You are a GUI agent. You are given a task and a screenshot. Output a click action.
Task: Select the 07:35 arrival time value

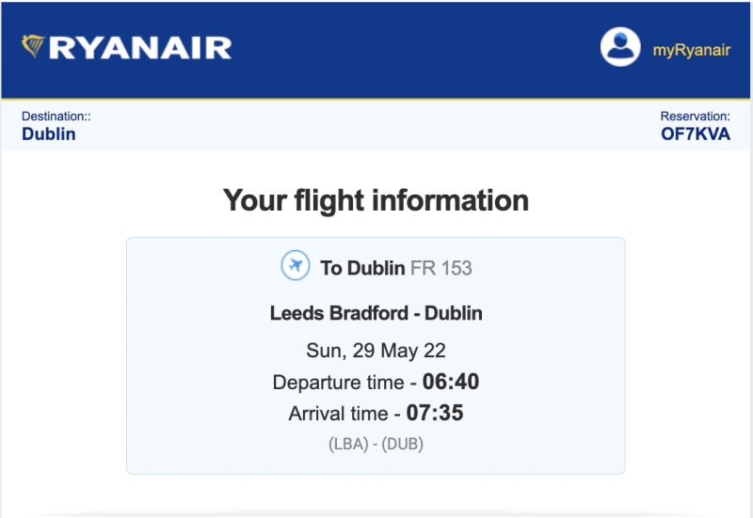pyautogui.click(x=434, y=413)
